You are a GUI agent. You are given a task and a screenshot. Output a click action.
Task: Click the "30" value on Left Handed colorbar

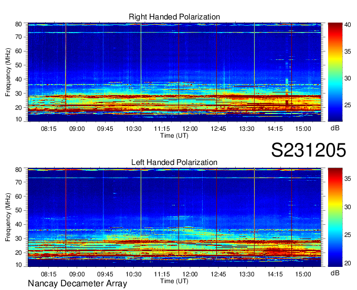(348, 207)
